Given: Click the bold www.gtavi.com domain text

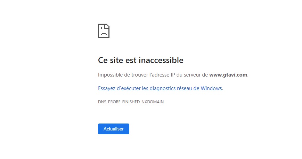Looking at the screenshot, I should tap(228, 75).
